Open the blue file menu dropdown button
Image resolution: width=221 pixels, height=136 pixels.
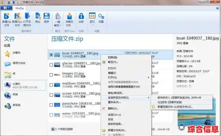[x=6, y=8]
